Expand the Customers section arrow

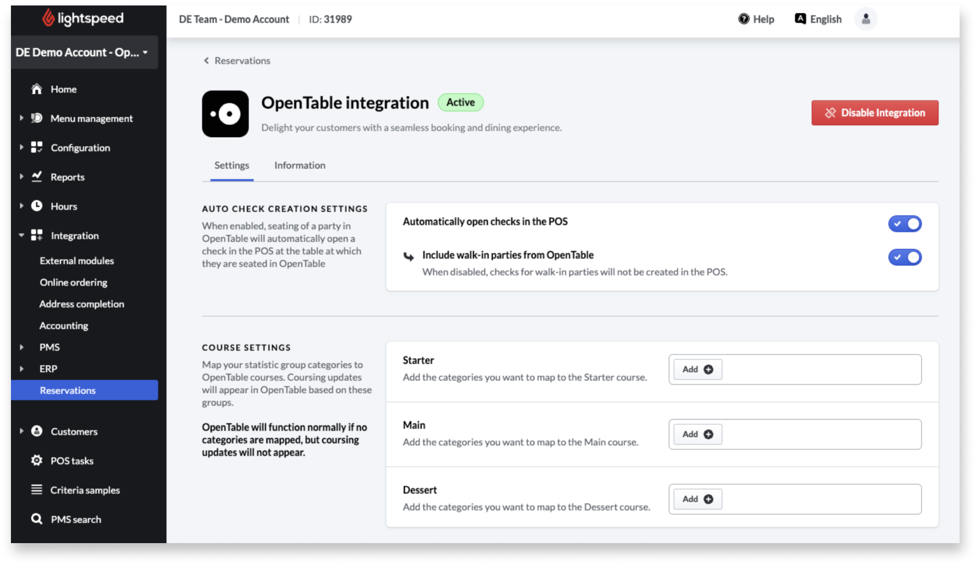(21, 431)
